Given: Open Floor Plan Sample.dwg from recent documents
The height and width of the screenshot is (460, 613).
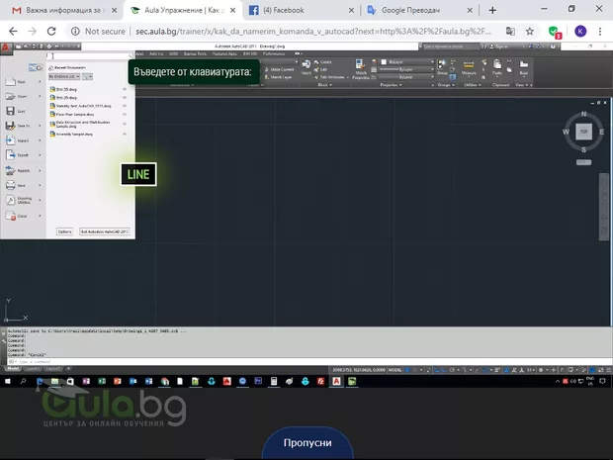Looking at the screenshot, I should coord(75,114).
